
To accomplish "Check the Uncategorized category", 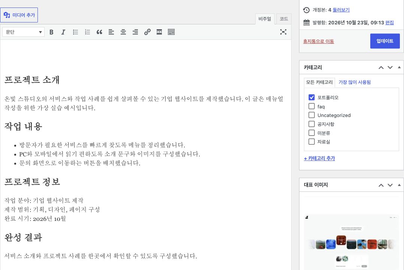I will pyautogui.click(x=311, y=115).
